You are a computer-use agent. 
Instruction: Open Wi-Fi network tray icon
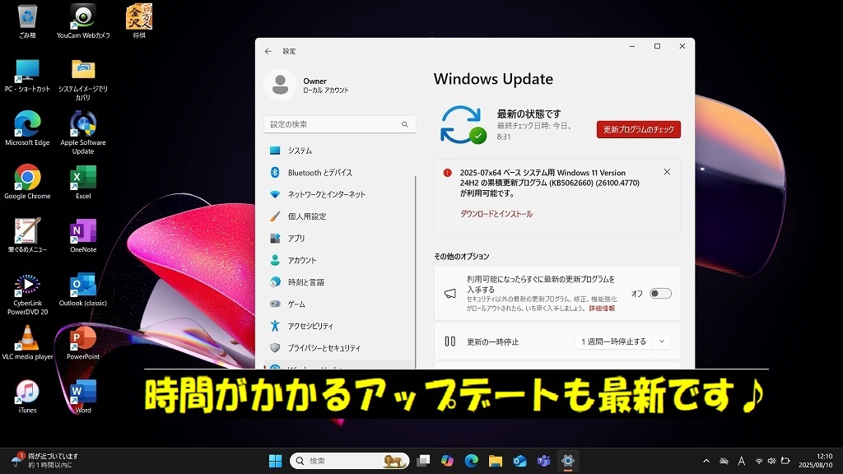point(759,461)
